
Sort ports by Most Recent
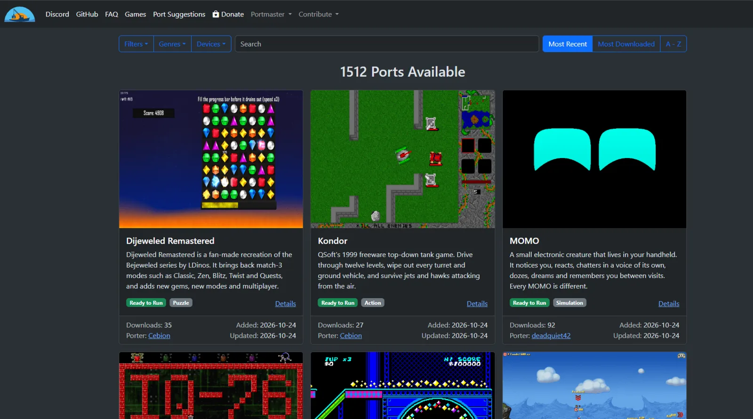pos(568,44)
